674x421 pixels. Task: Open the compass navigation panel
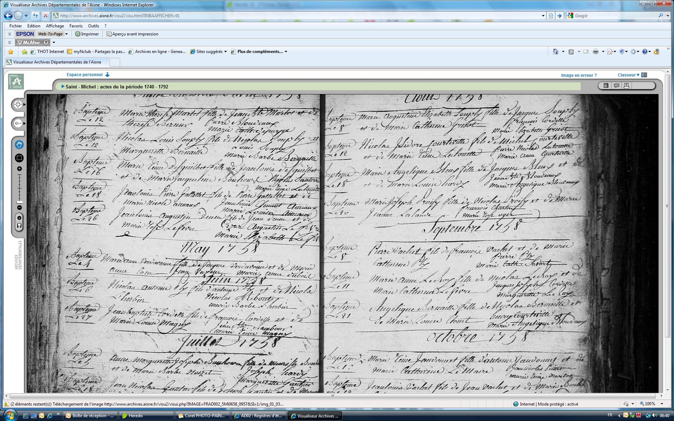point(18,105)
